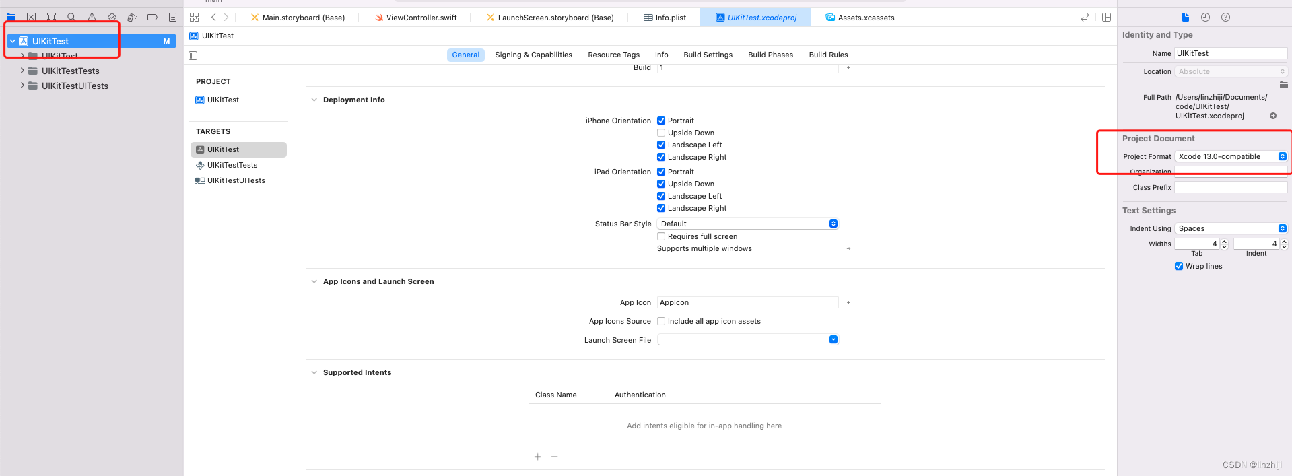Open Status Bar Style dropdown
Screen dimensions: 1292x476
(747, 224)
